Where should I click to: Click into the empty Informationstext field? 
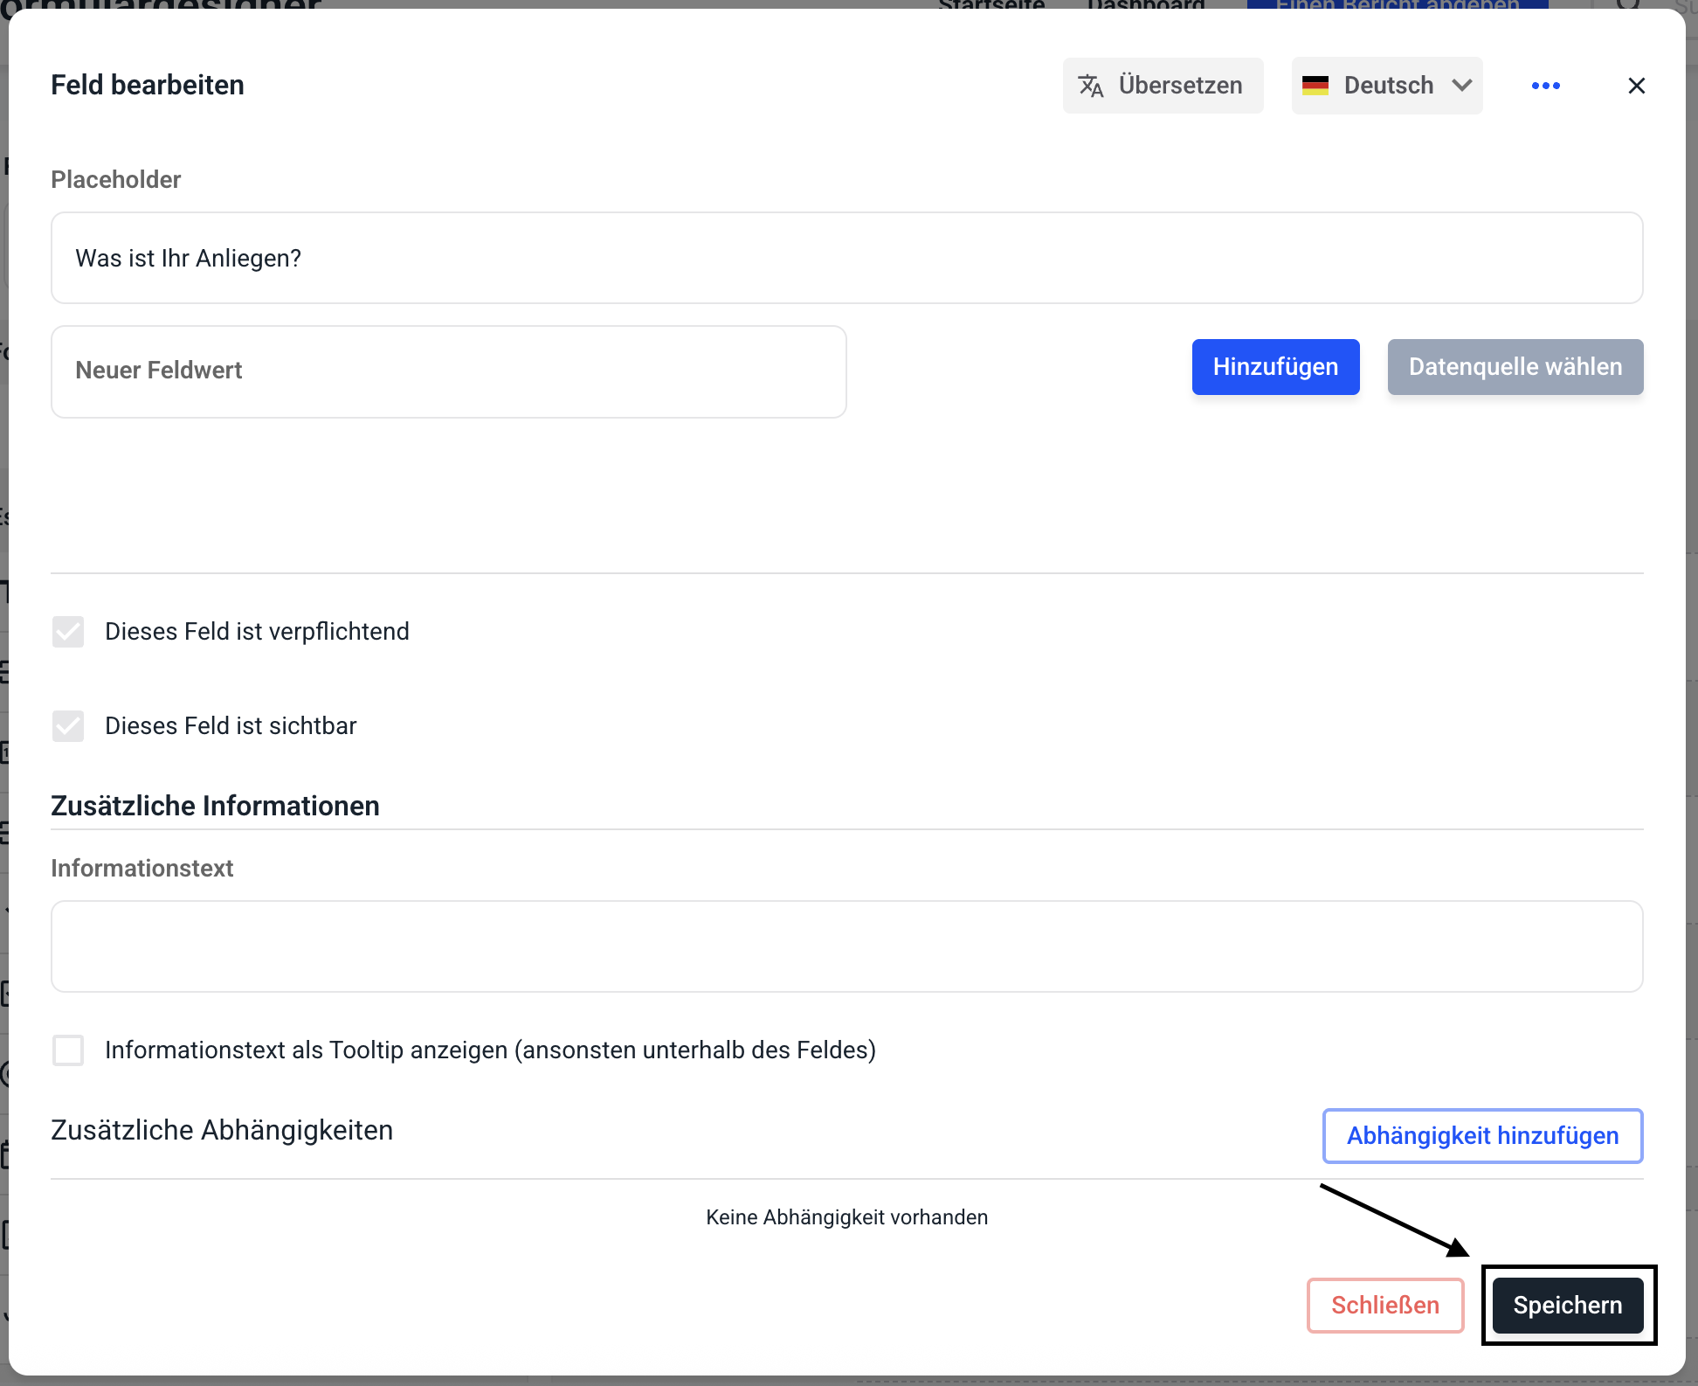846,946
